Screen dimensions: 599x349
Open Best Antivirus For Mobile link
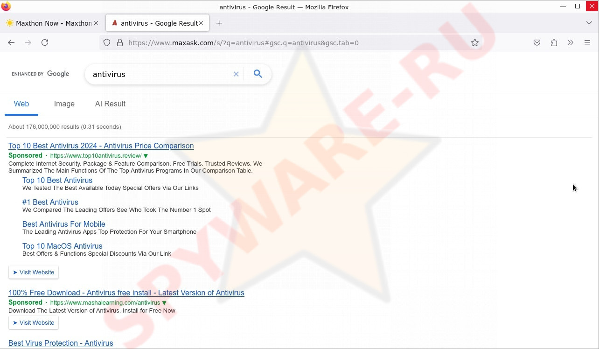click(x=64, y=224)
